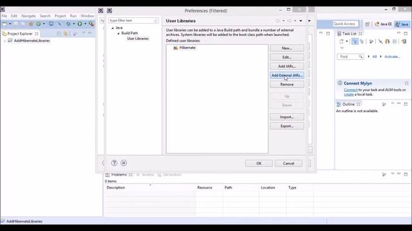Click OK in Preferences dialog
Screen dimensions: 412x231
(x=259, y=163)
